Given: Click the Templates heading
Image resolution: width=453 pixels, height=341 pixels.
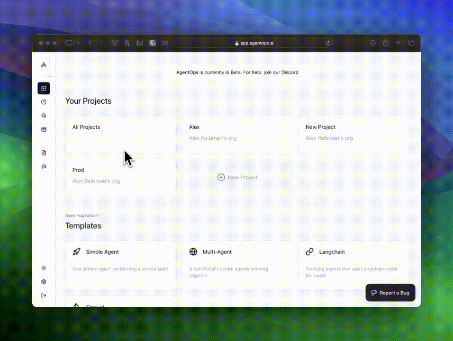Looking at the screenshot, I should (x=83, y=226).
